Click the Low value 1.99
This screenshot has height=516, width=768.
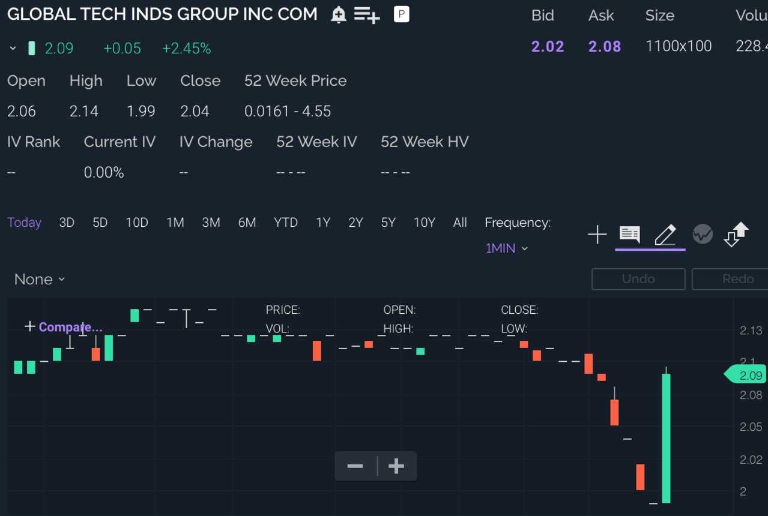click(x=141, y=112)
